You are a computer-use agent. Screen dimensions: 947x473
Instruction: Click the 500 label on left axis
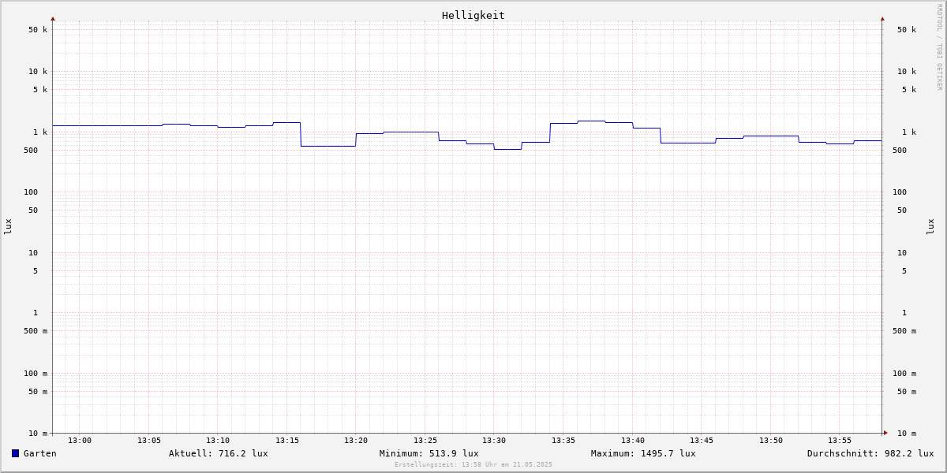tap(31, 151)
